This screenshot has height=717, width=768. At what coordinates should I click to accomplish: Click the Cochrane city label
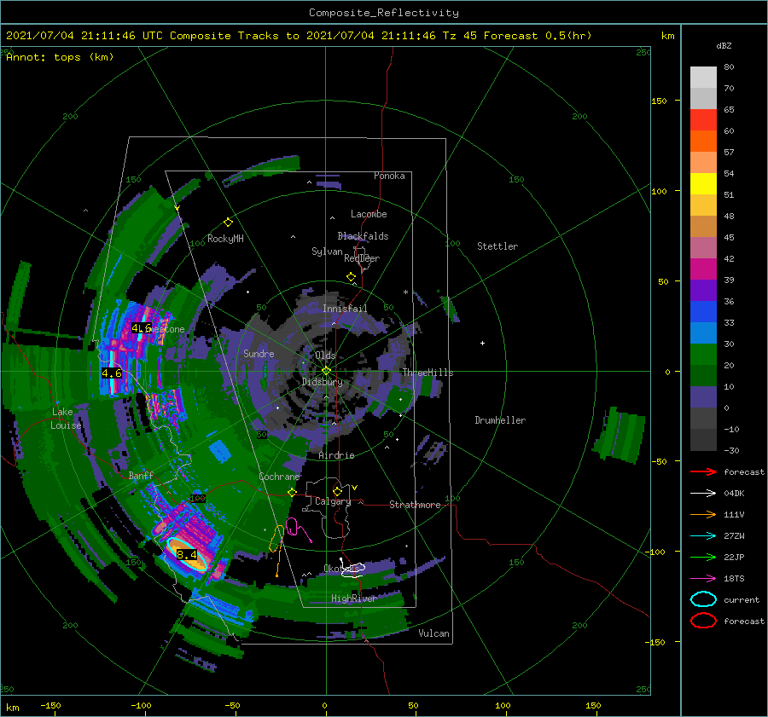279,477
